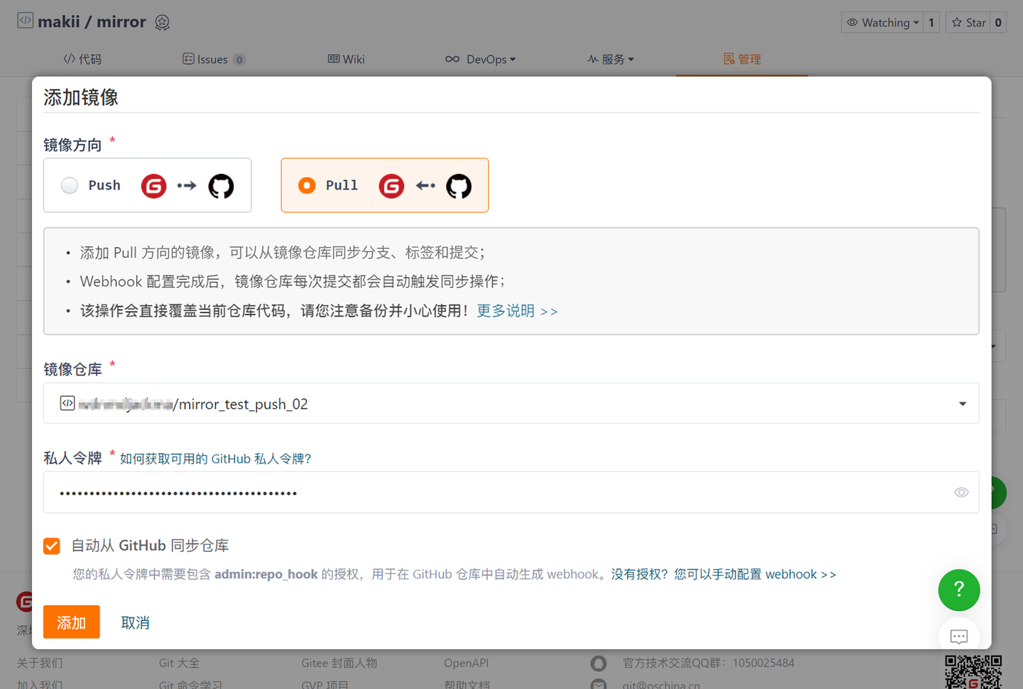Image resolution: width=1023 pixels, height=689 pixels.
Task: Select the Pull mirror direction radio button
Action: click(306, 185)
